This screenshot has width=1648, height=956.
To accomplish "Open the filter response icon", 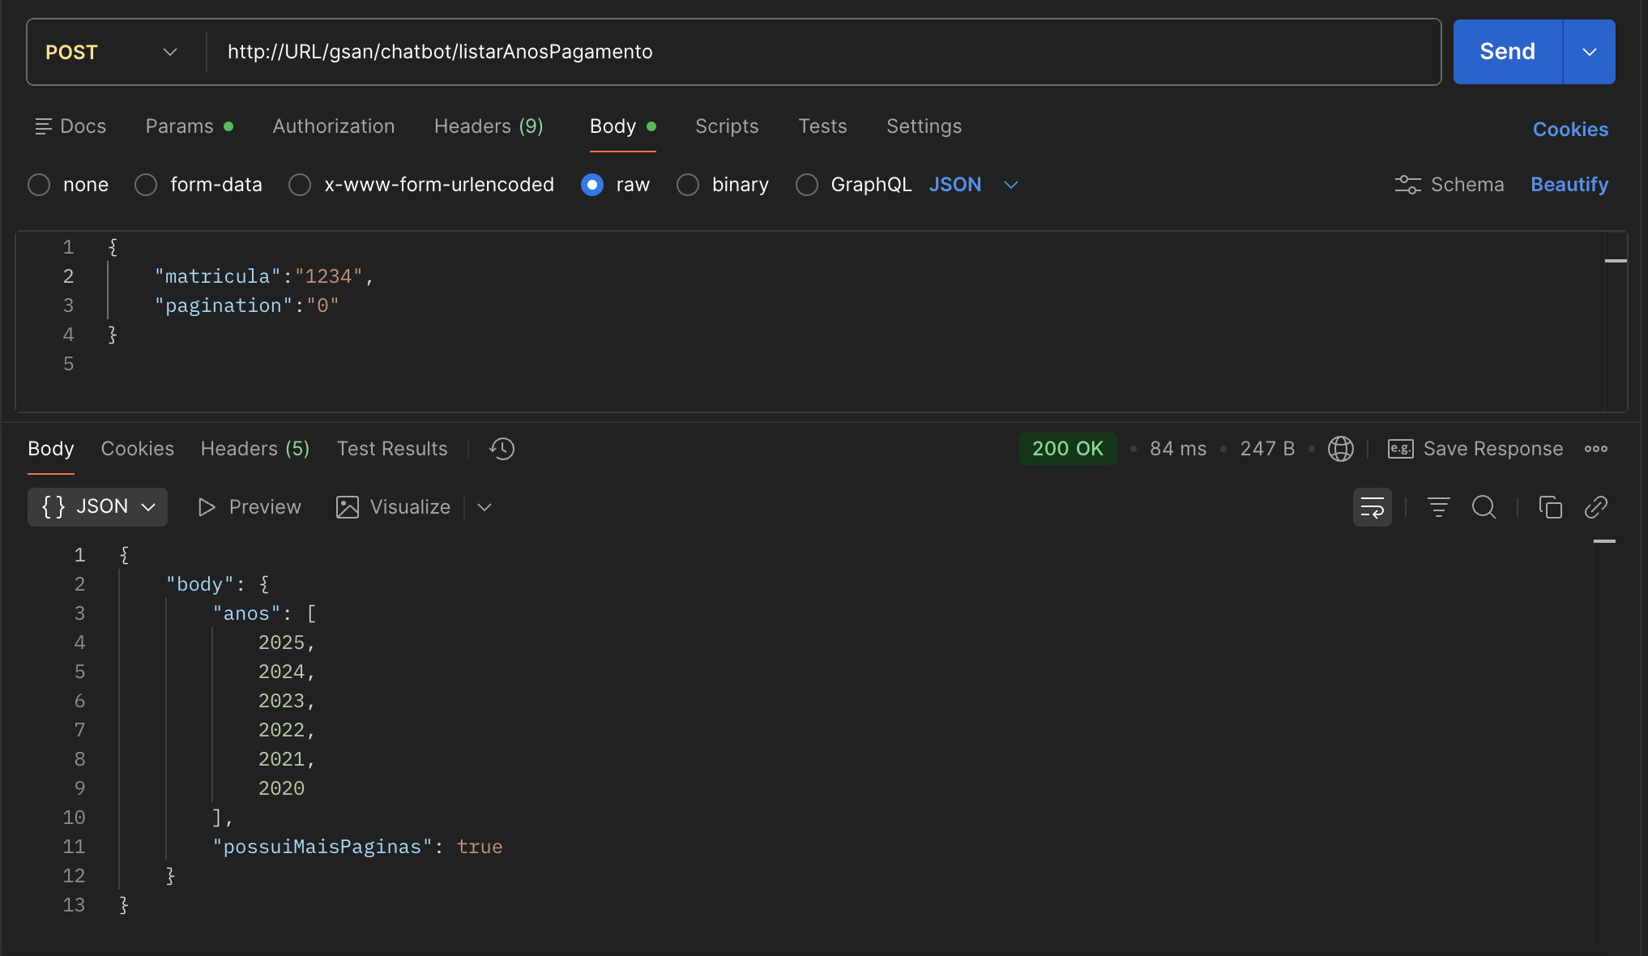I will (1438, 507).
